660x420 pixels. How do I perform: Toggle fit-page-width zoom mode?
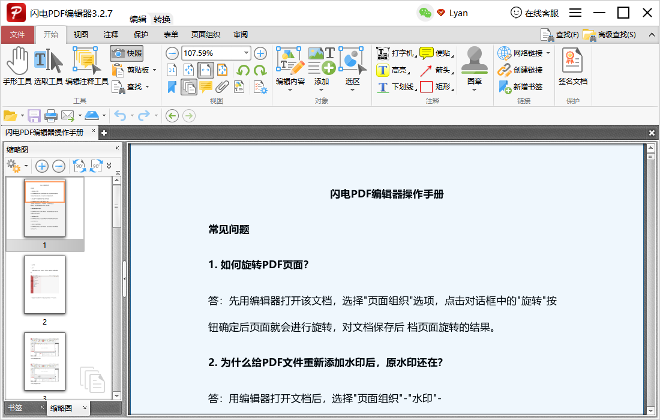click(x=205, y=70)
